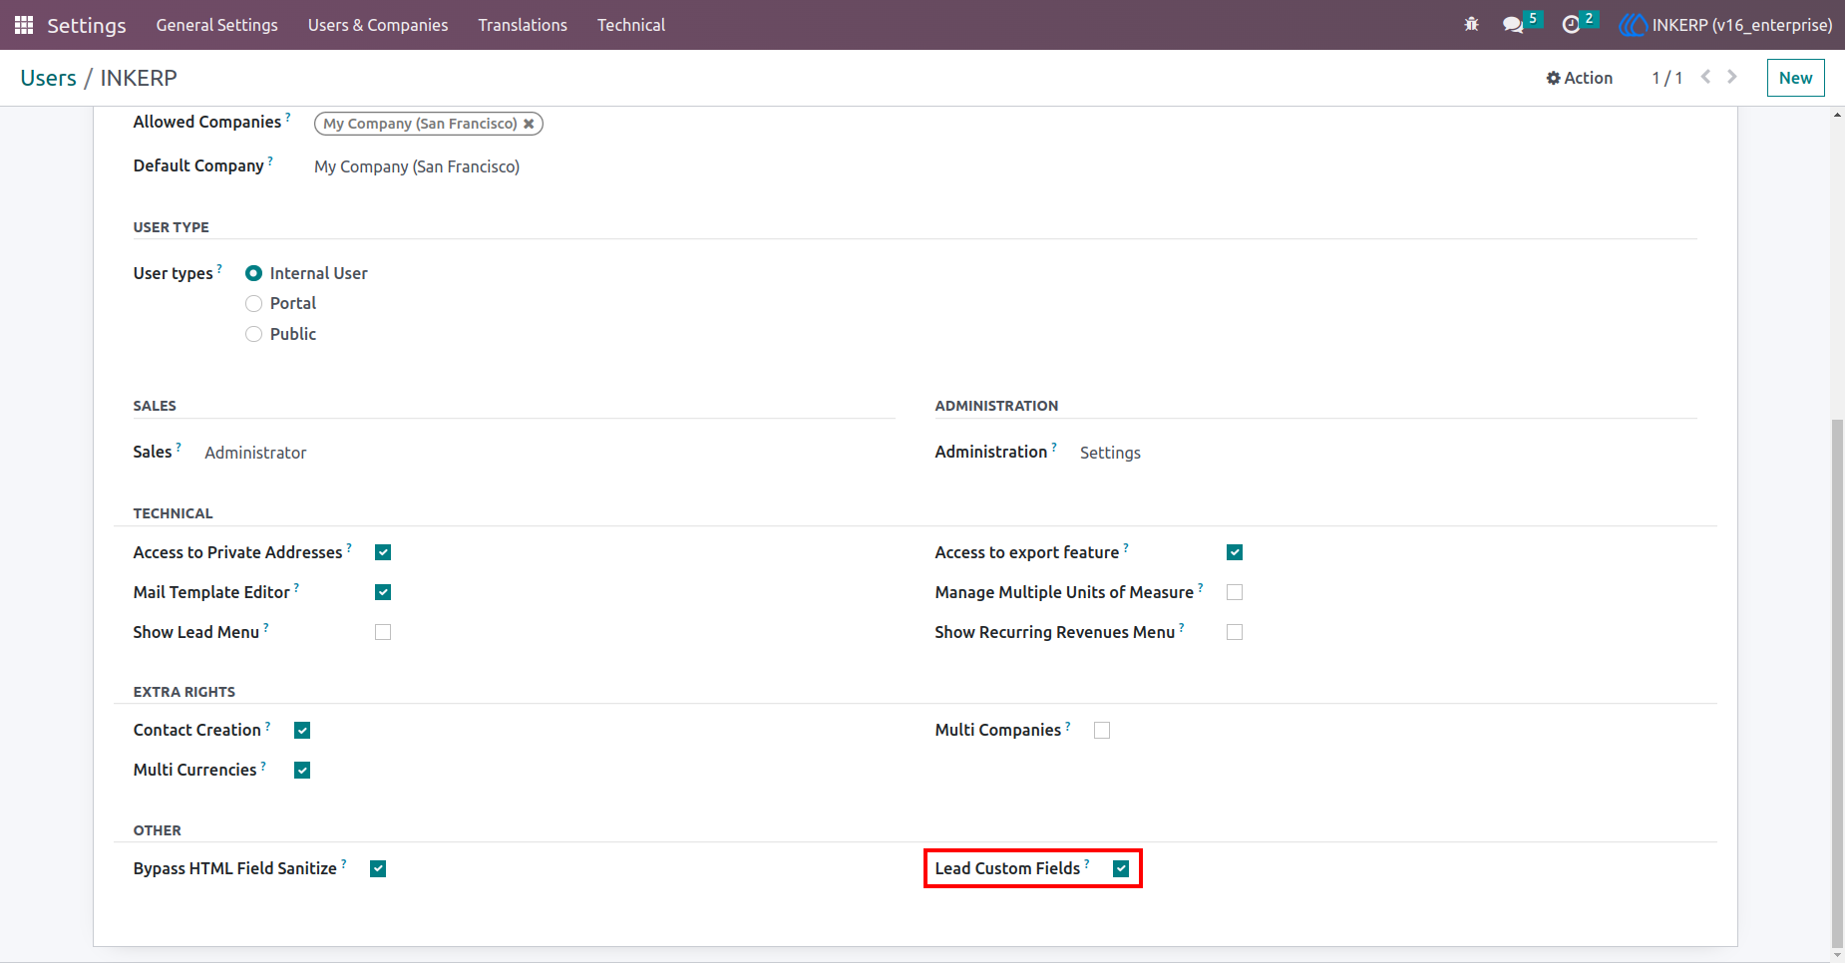The width and height of the screenshot is (1845, 963).
Task: Open the Action gear menu
Action: (1580, 78)
